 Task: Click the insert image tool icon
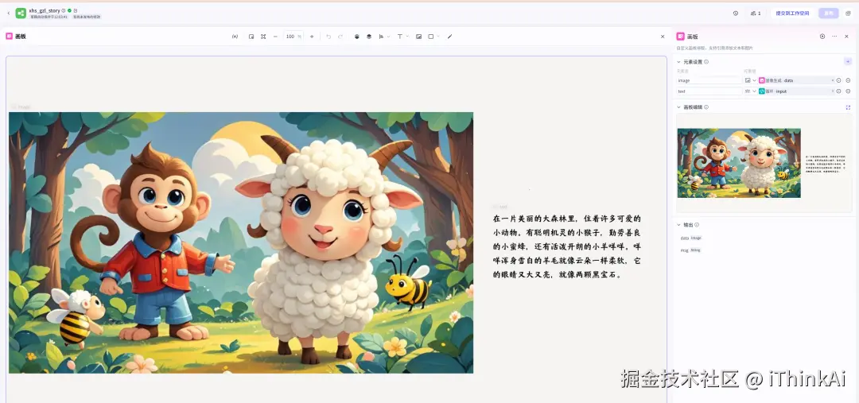tap(418, 37)
